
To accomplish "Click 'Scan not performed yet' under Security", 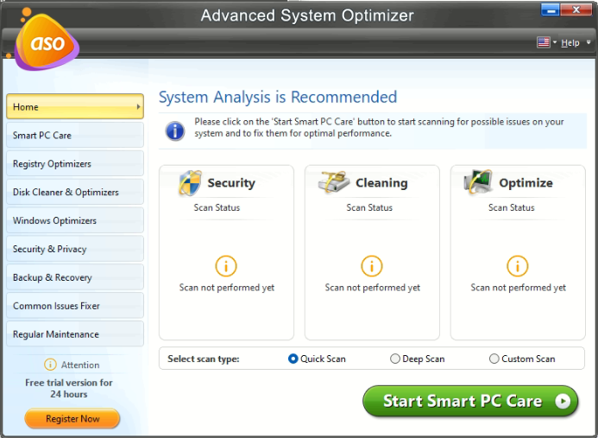I will pyautogui.click(x=227, y=288).
